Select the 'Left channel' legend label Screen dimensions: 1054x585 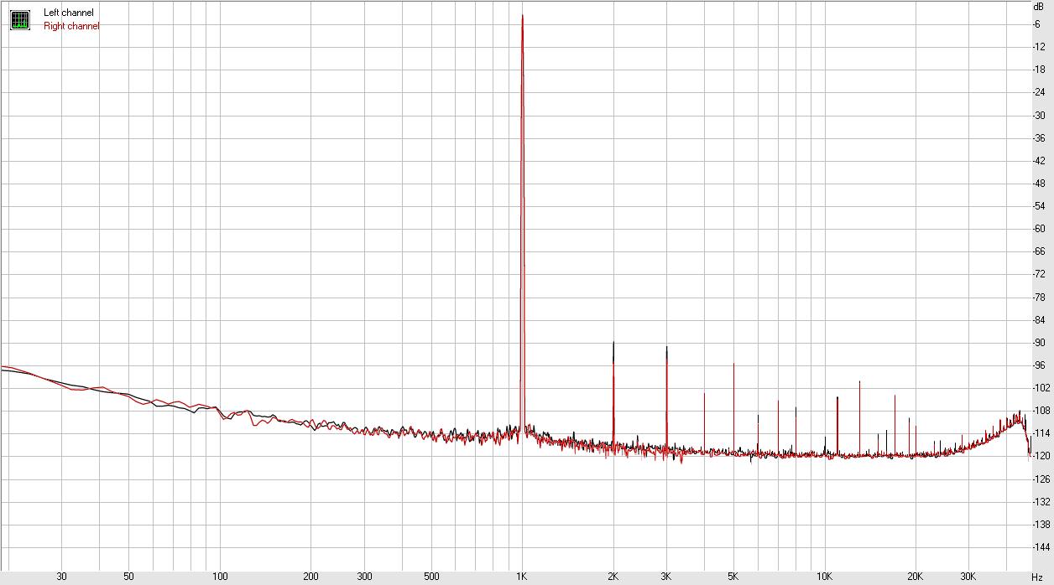pos(69,13)
